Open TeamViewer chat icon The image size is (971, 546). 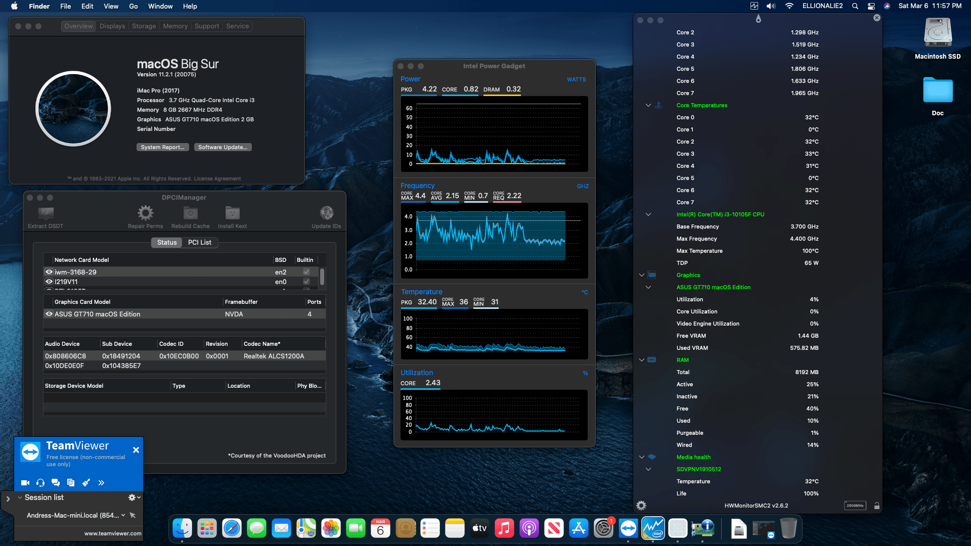point(56,483)
